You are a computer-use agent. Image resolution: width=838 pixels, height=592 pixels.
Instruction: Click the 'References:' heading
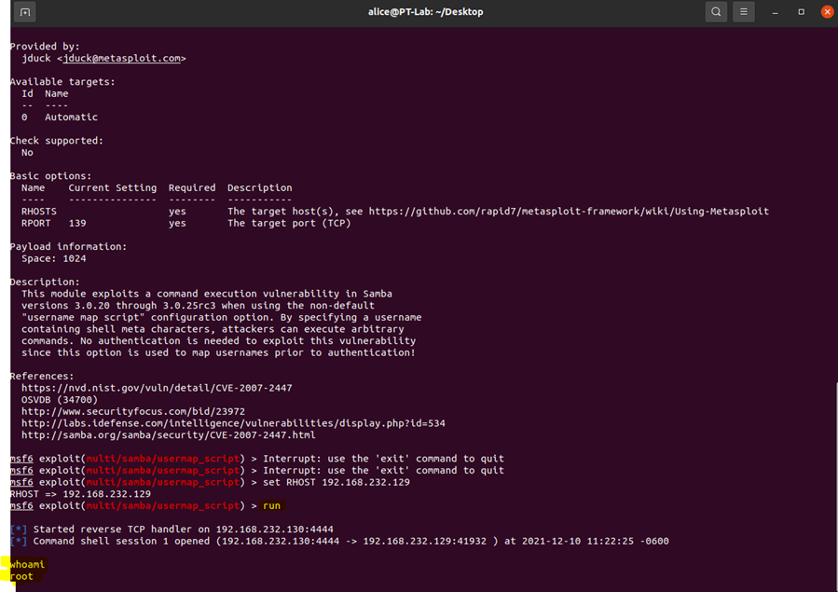42,376
